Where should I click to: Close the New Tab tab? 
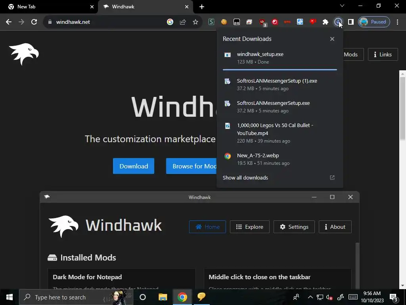pyautogui.click(x=92, y=7)
